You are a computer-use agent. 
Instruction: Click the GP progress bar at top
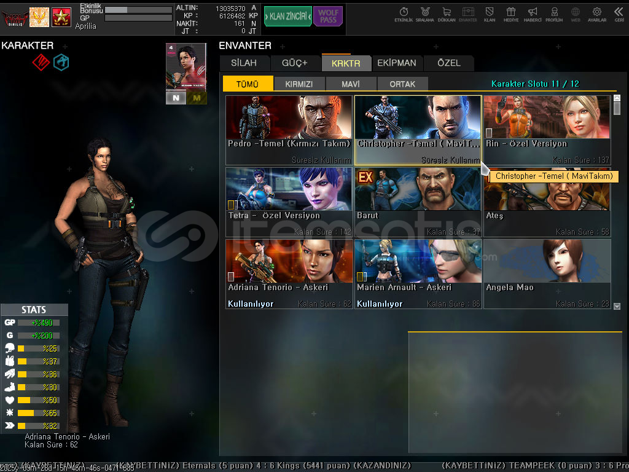tap(138, 18)
